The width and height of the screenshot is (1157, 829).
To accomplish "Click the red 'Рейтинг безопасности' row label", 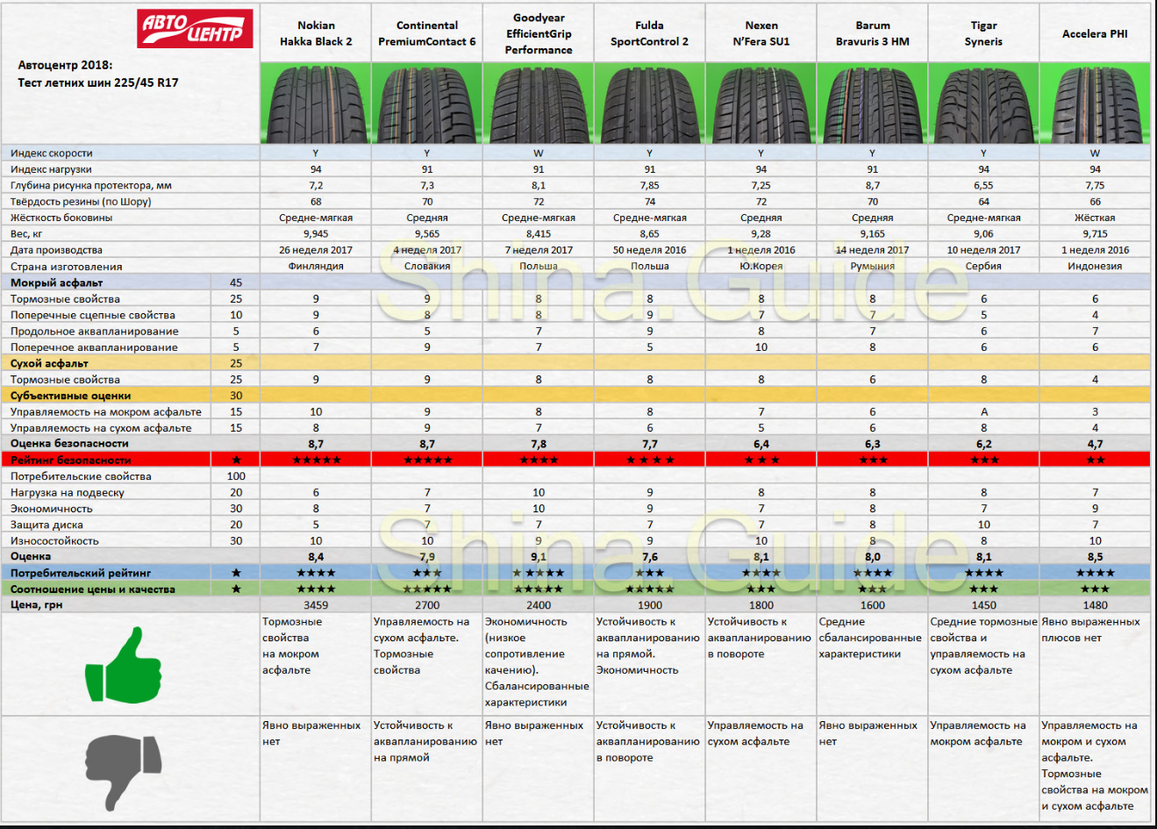I will [x=71, y=460].
